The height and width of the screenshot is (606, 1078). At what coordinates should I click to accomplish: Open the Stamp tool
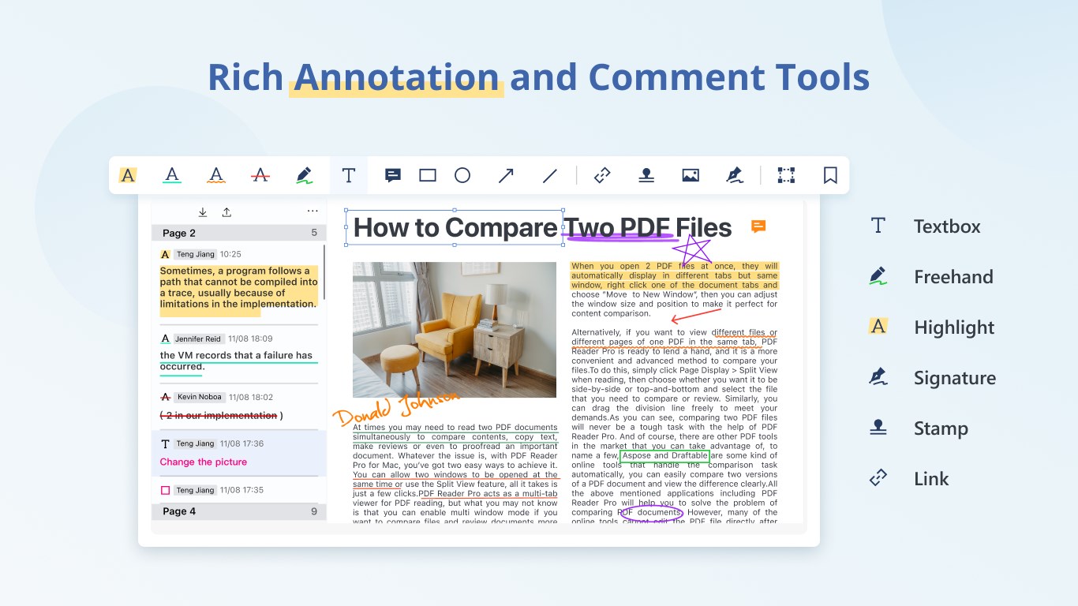[x=646, y=175]
